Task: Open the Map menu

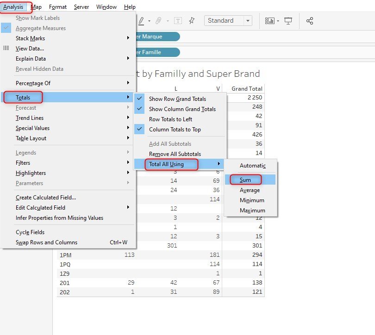Action: (36, 7)
